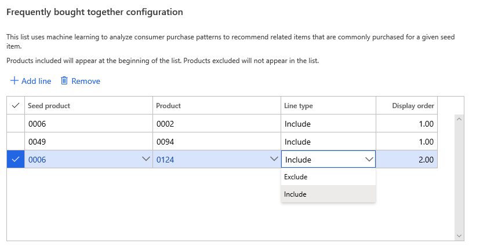
Task: Click the Display order 2.00 field
Action: tap(406, 160)
